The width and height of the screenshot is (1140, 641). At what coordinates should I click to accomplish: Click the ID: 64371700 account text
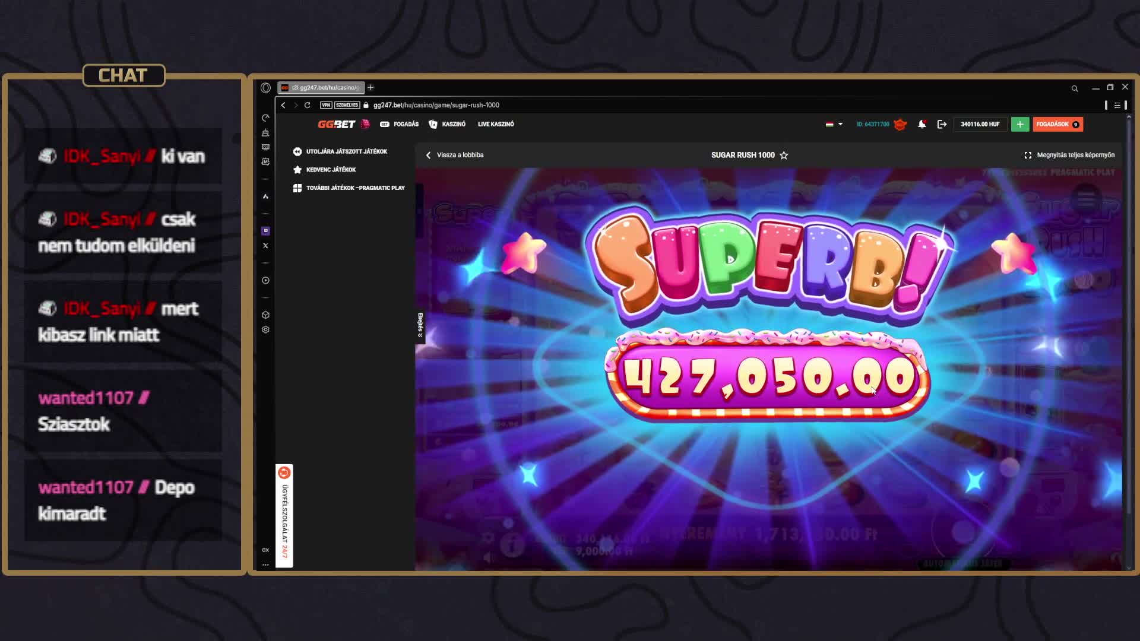(873, 124)
